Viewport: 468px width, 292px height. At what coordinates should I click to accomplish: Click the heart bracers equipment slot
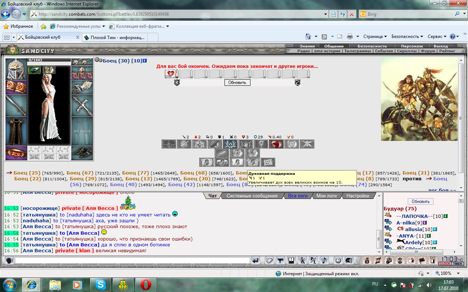click(16, 87)
